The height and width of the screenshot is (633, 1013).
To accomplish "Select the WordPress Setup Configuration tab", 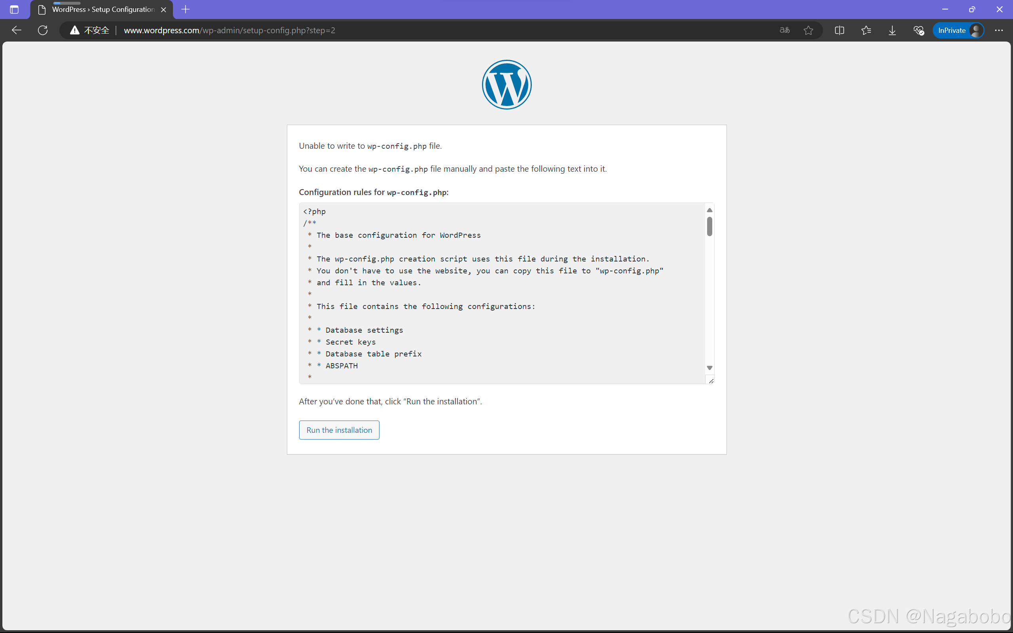I will (x=102, y=9).
